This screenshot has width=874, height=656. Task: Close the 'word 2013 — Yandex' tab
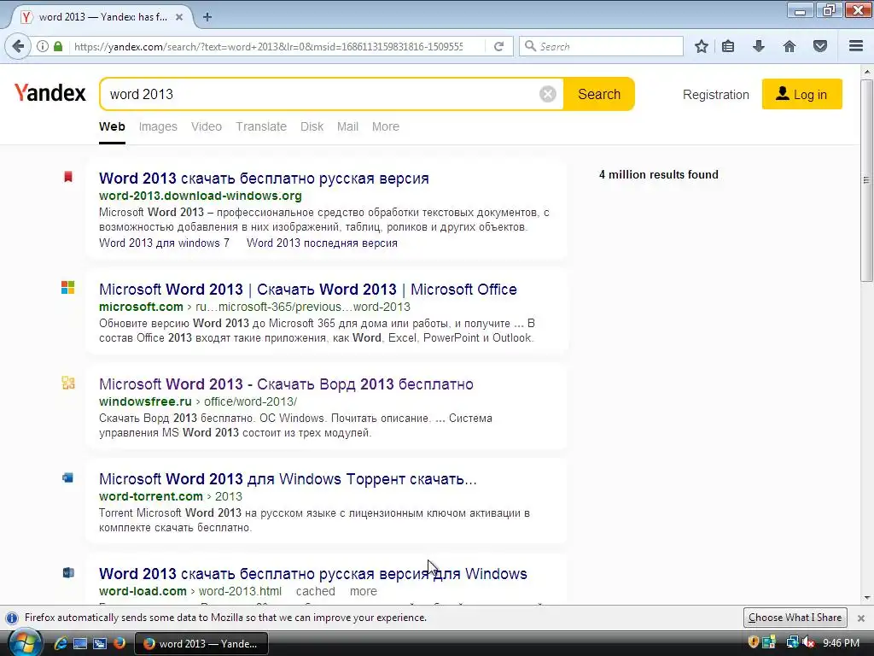tap(179, 17)
